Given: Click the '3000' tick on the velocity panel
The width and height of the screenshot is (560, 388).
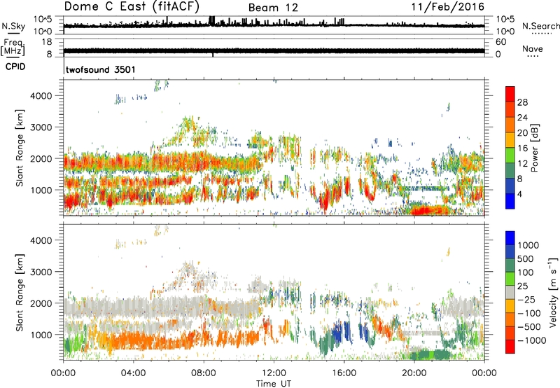Looking at the screenshot, I should 41,272.
